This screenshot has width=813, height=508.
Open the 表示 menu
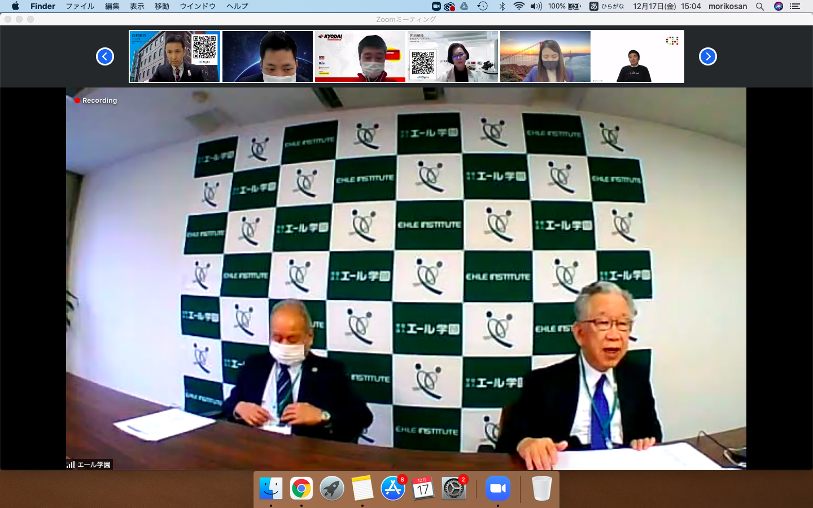137,6
